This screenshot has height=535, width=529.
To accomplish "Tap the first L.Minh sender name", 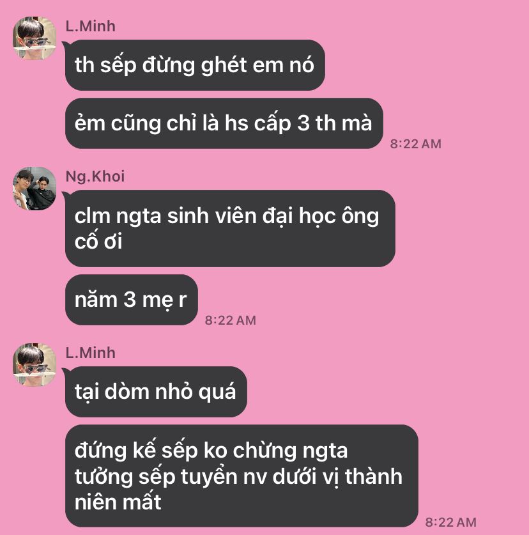I will [x=90, y=26].
